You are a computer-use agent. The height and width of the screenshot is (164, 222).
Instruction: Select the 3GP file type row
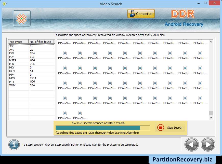[31, 46]
